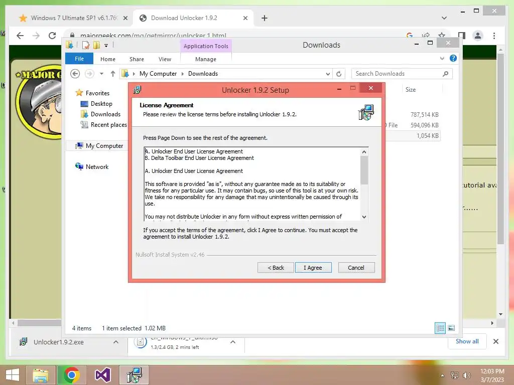Open the View ribbon tab

coord(165,59)
